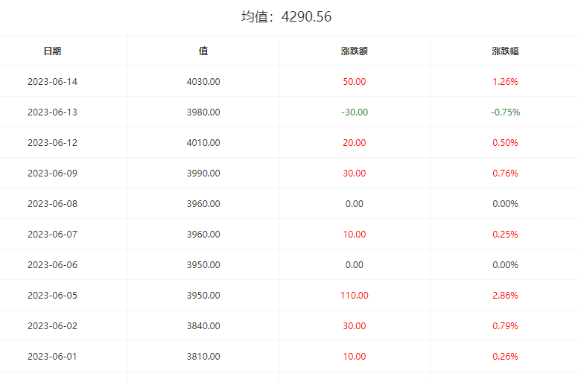Click the value 3810.00 cell

click(x=203, y=357)
